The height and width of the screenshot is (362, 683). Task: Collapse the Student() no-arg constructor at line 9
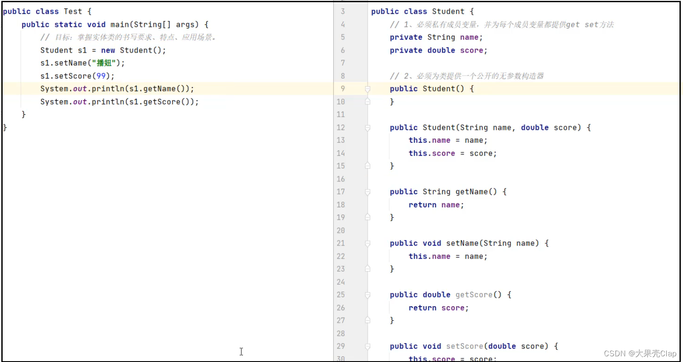point(368,89)
